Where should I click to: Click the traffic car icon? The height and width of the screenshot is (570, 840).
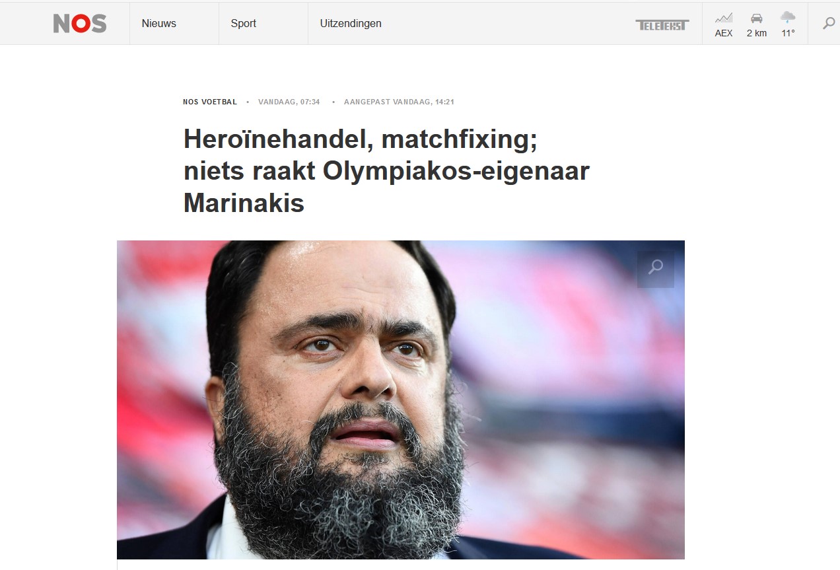coord(757,18)
